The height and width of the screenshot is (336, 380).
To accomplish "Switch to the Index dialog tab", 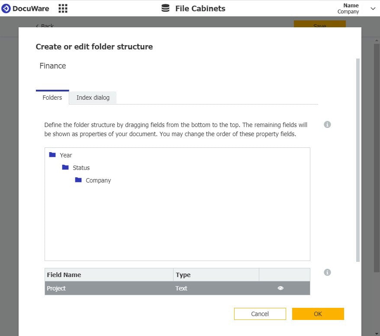I will (x=92, y=98).
